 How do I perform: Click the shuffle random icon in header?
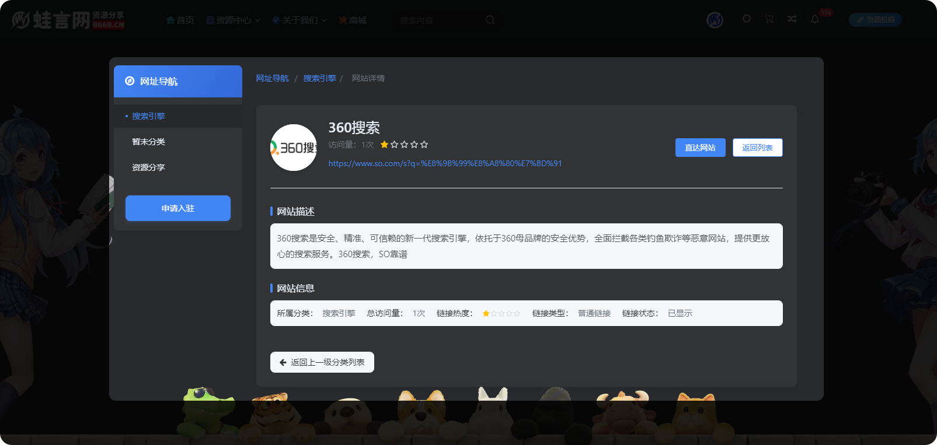pos(792,19)
